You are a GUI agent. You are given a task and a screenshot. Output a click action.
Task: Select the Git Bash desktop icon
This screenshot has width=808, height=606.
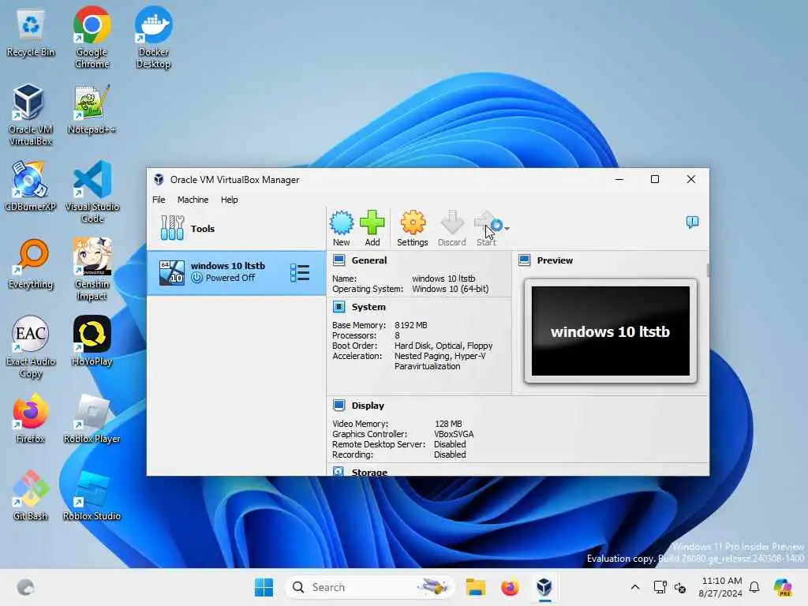31,496
